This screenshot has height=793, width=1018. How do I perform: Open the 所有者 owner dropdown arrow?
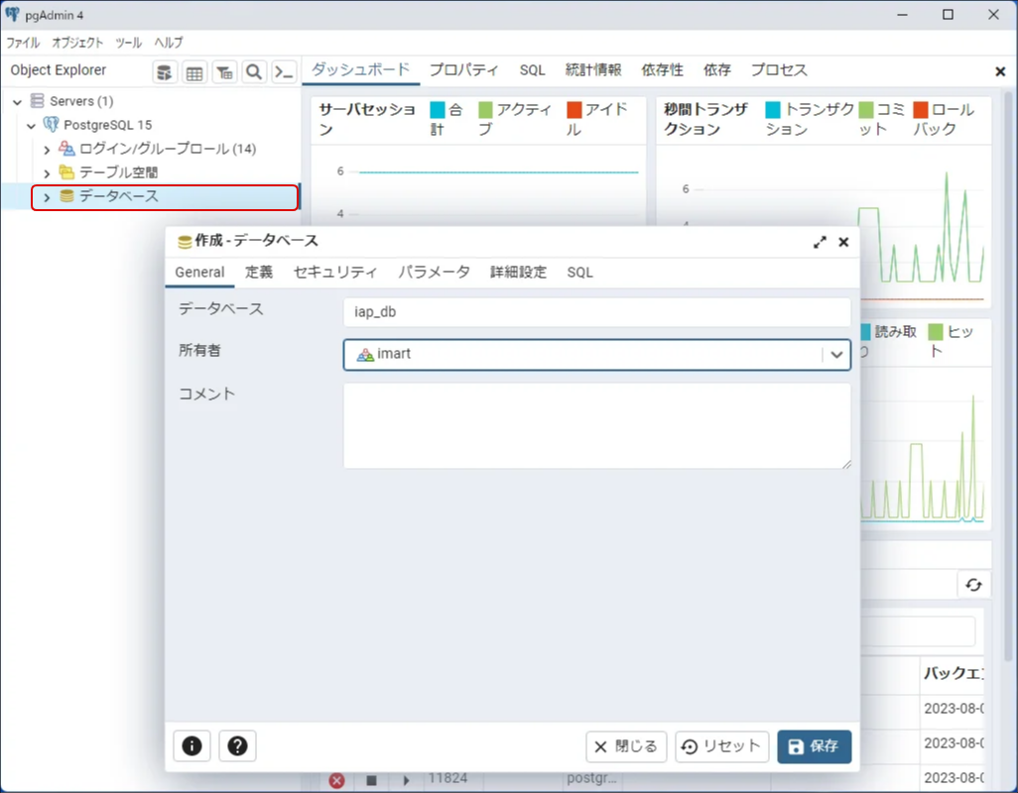click(x=836, y=354)
